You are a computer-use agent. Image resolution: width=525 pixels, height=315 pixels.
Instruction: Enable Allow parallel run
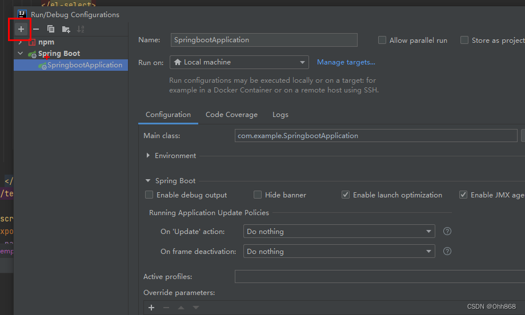382,40
